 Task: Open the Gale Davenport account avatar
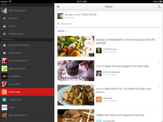[4, 11]
